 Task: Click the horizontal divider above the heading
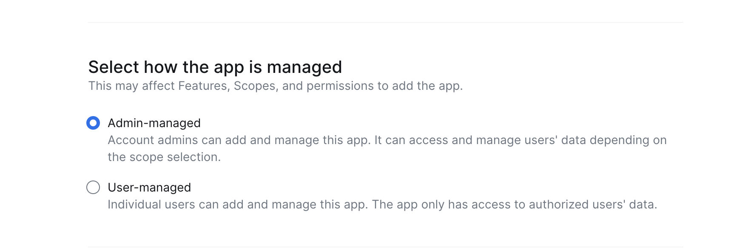[x=385, y=22]
